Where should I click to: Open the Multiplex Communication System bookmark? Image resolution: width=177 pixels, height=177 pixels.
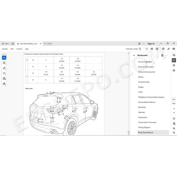click(151, 97)
